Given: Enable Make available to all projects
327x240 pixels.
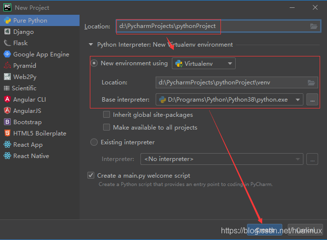Looking at the screenshot, I should [x=107, y=127].
